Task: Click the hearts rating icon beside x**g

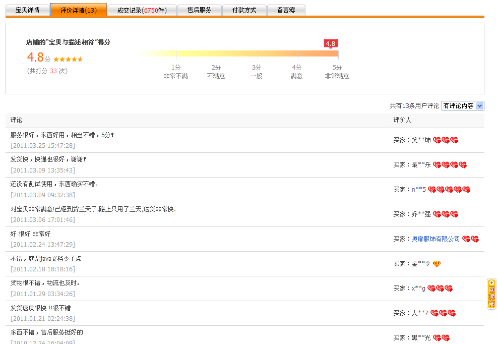Action: tap(440, 289)
